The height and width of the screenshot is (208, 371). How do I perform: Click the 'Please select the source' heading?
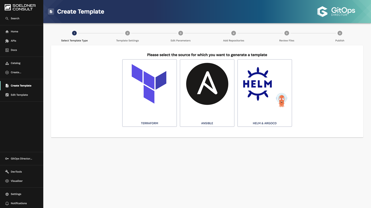coord(207,55)
